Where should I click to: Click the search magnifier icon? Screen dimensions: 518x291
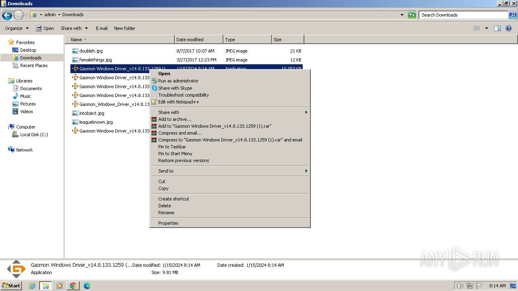tap(513, 15)
